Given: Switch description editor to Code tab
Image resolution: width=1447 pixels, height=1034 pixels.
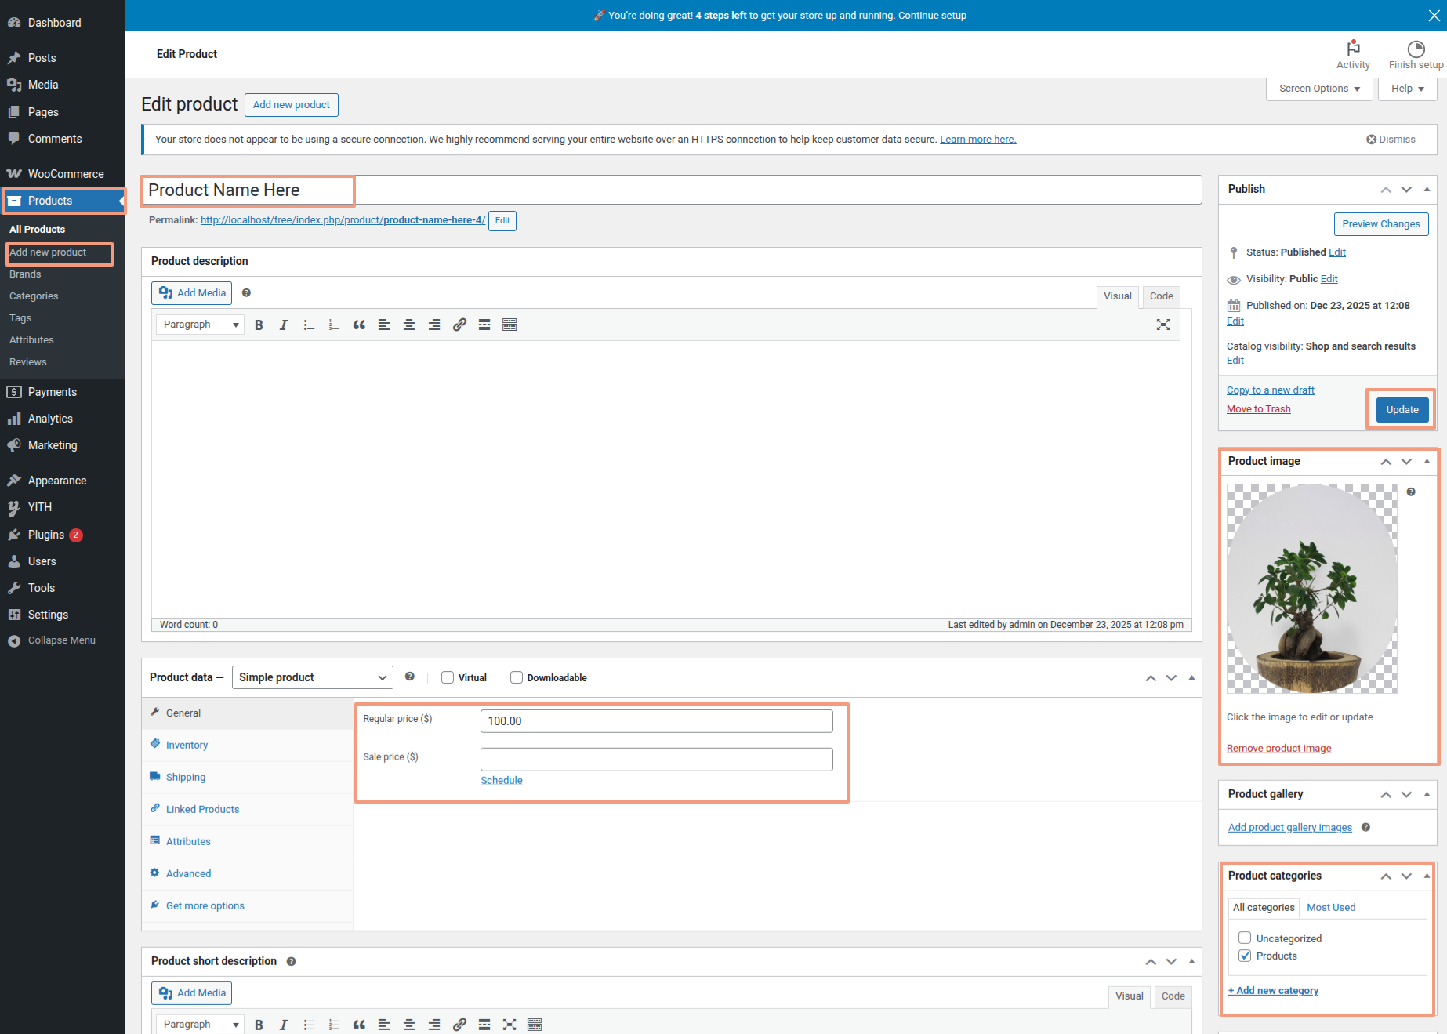Looking at the screenshot, I should 1161,296.
